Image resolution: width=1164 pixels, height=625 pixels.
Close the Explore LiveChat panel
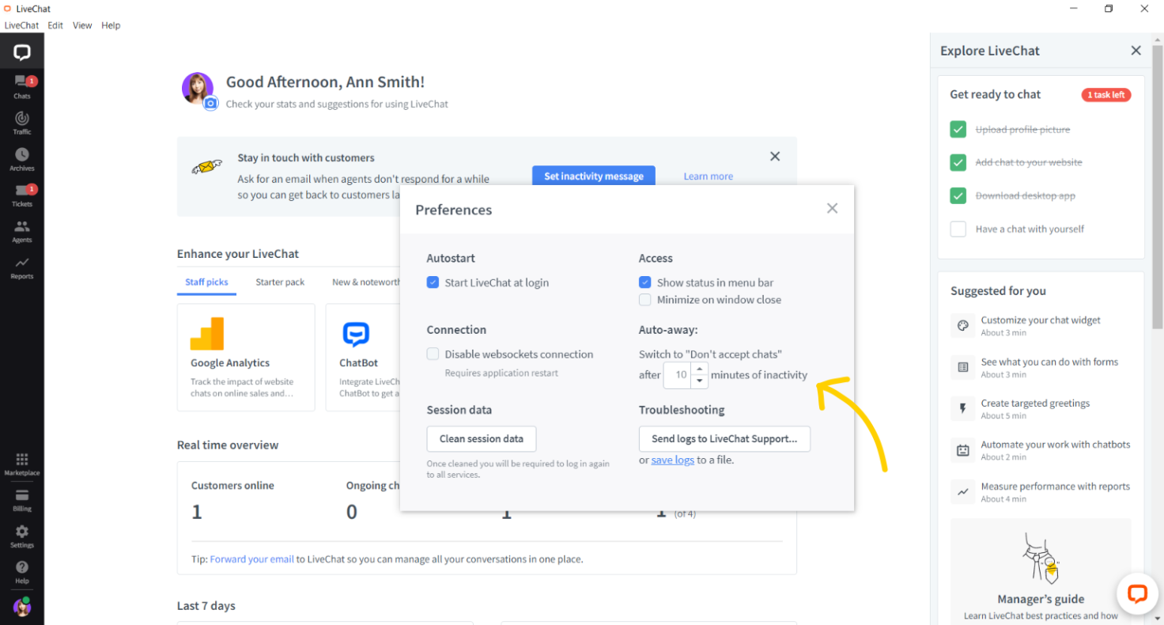(1136, 51)
